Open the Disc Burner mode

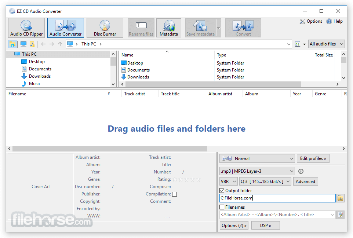105,28
